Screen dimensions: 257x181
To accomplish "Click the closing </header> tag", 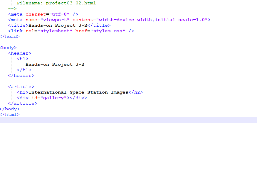I will 21,75.
